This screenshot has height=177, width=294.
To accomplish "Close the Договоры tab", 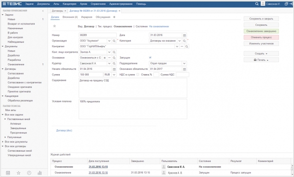I will pyautogui.click(x=65, y=11).
